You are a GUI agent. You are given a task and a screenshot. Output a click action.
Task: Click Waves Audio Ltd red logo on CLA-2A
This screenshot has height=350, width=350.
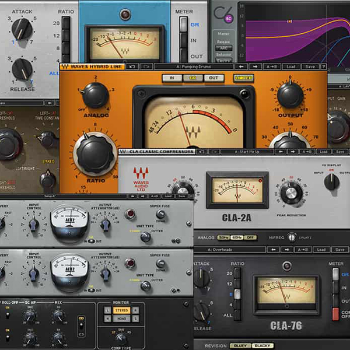tap(141, 179)
